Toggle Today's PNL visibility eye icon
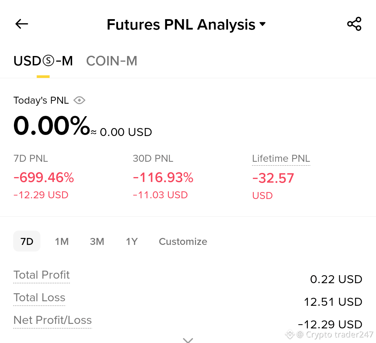Screen dimensions: 376x343 coord(79,101)
